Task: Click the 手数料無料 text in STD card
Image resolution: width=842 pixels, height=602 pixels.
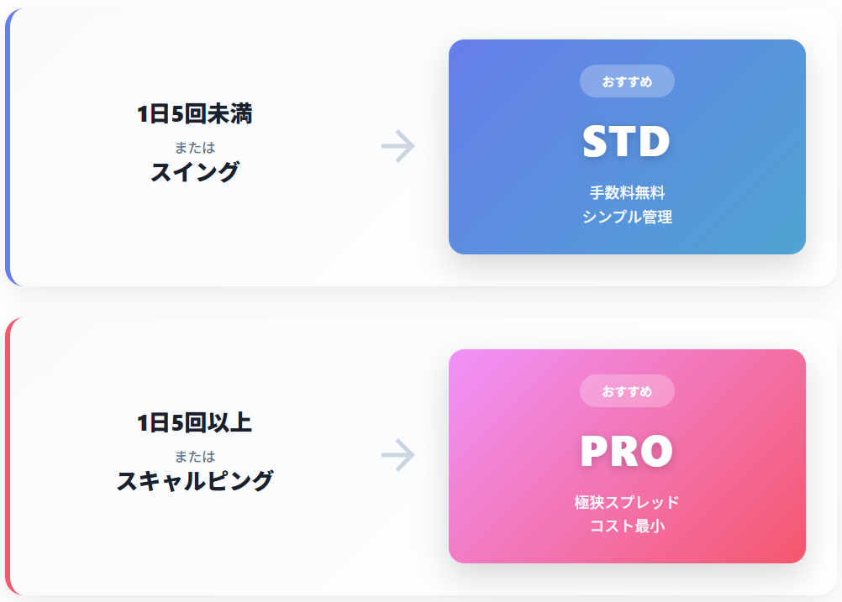Action: point(627,193)
